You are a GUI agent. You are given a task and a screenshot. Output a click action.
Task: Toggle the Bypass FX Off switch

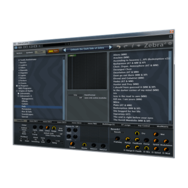point(77,127)
